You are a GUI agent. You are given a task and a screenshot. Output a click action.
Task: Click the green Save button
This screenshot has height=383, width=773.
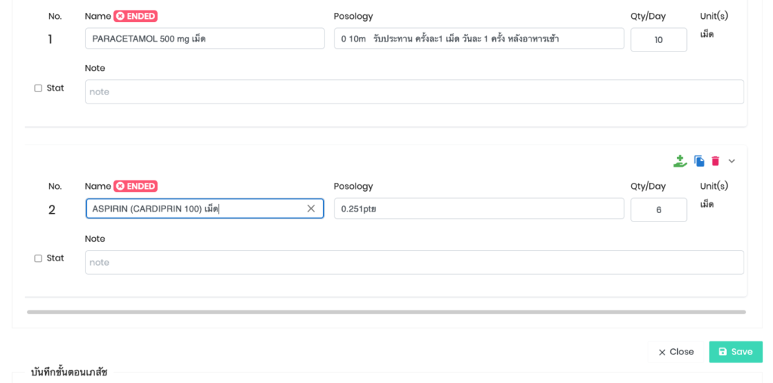tap(735, 352)
